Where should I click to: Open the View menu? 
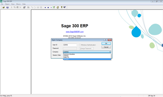tap(13, 4)
